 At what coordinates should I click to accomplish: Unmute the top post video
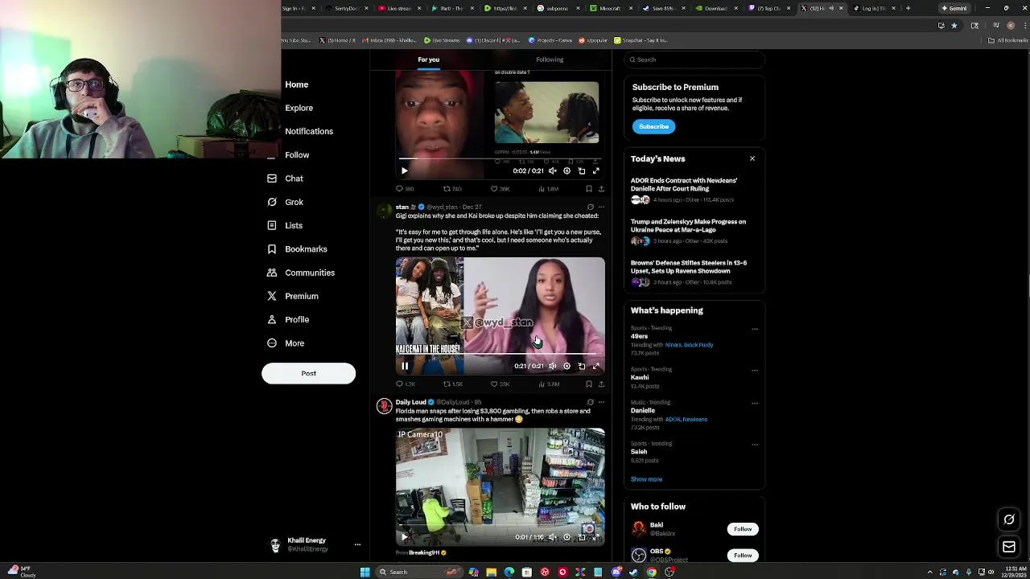552,170
